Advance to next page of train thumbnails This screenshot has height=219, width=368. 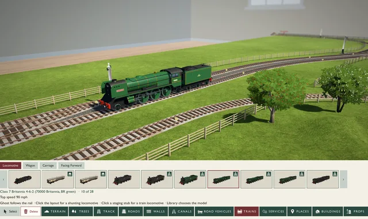click(344, 179)
